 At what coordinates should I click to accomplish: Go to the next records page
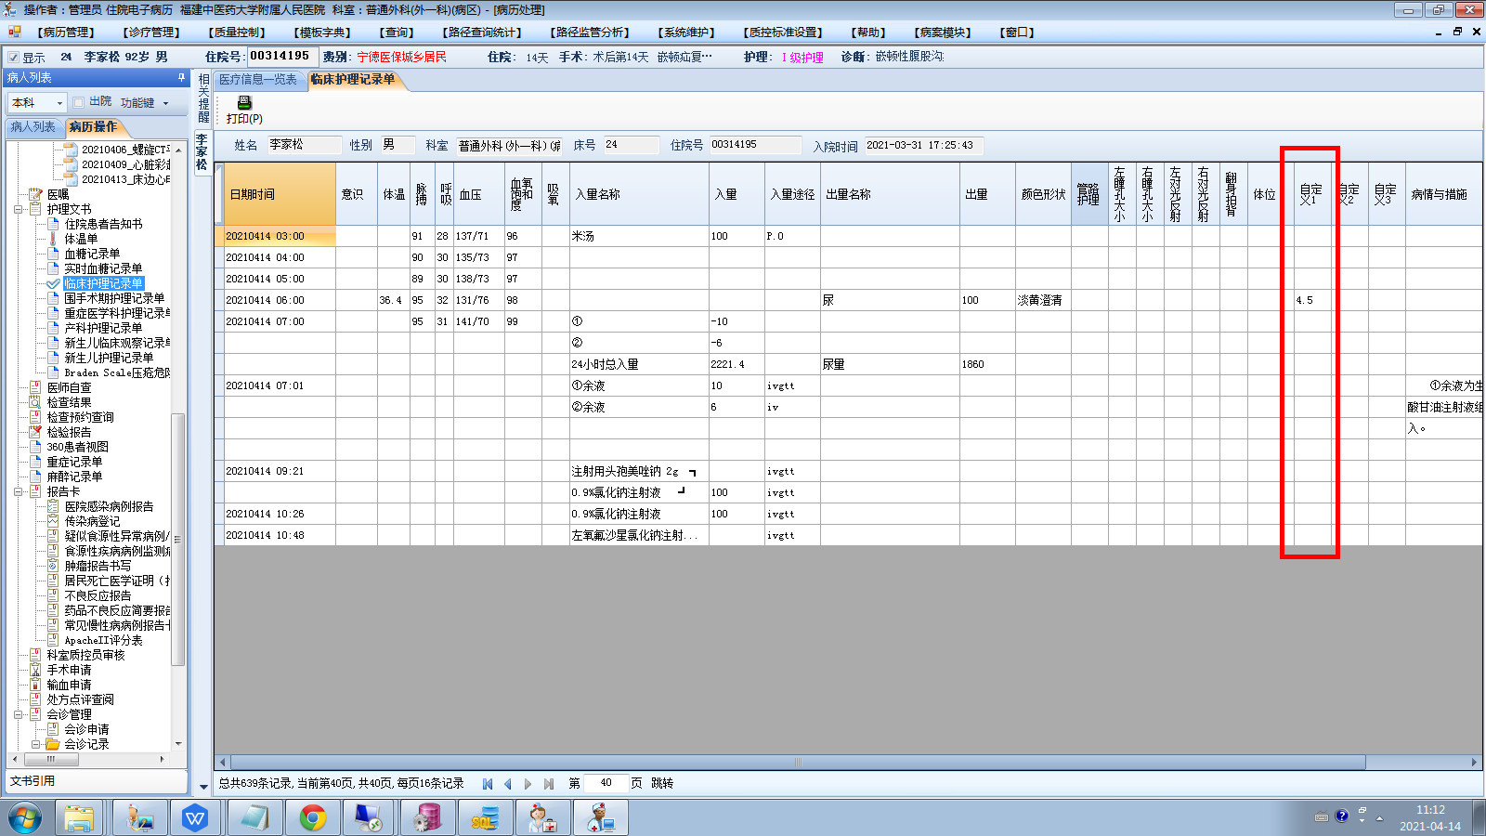coord(528,784)
